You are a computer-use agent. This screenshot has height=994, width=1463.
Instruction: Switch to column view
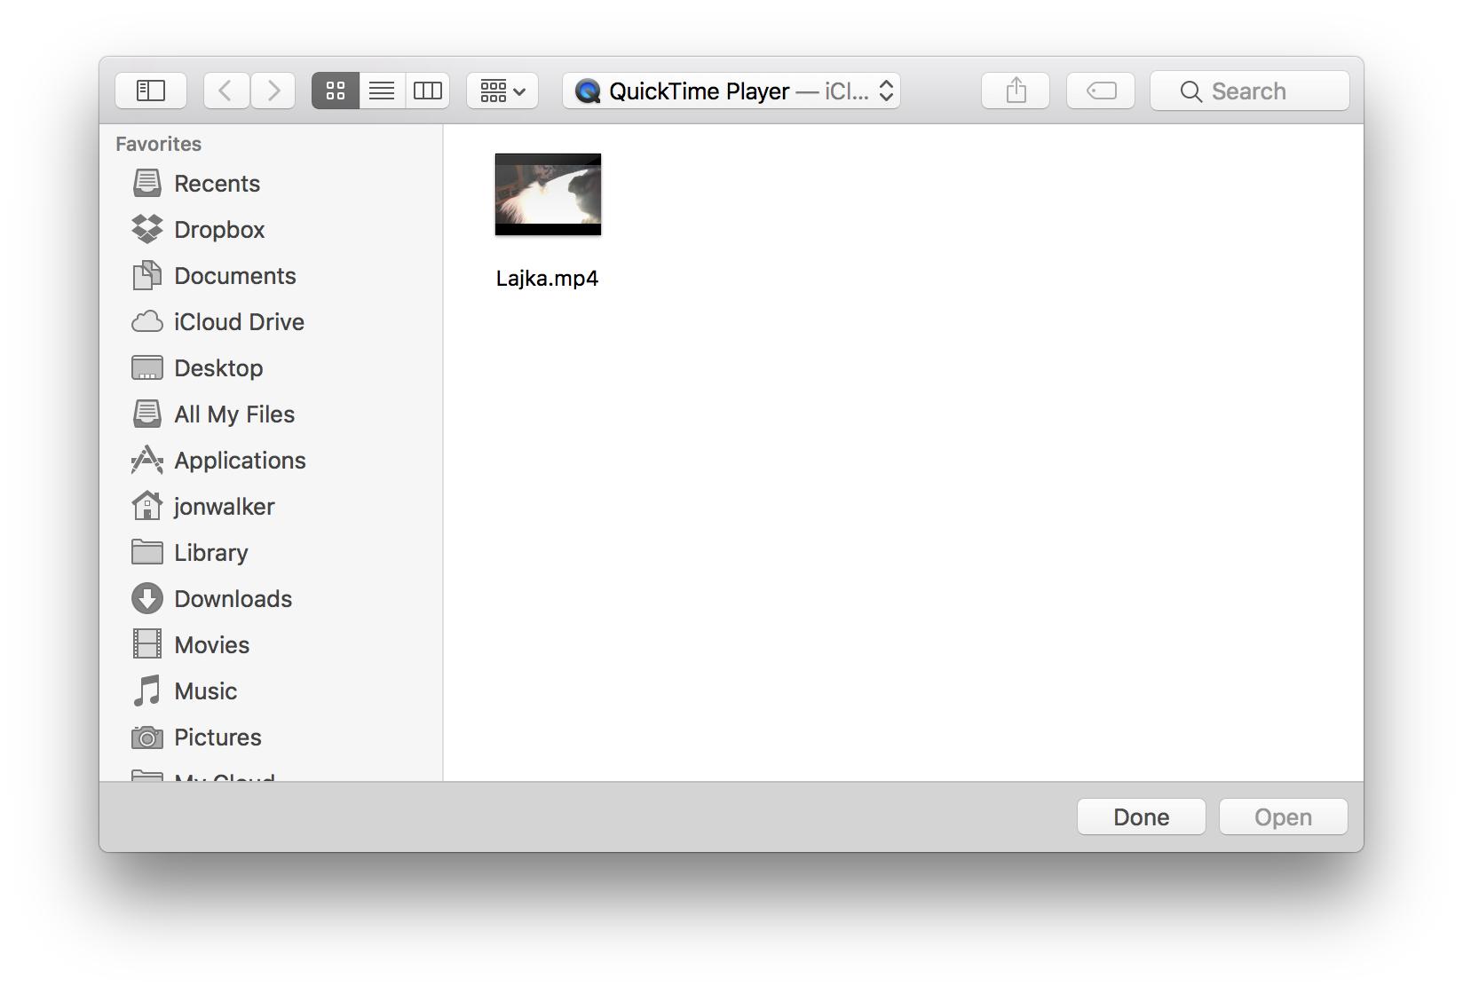pos(428,91)
